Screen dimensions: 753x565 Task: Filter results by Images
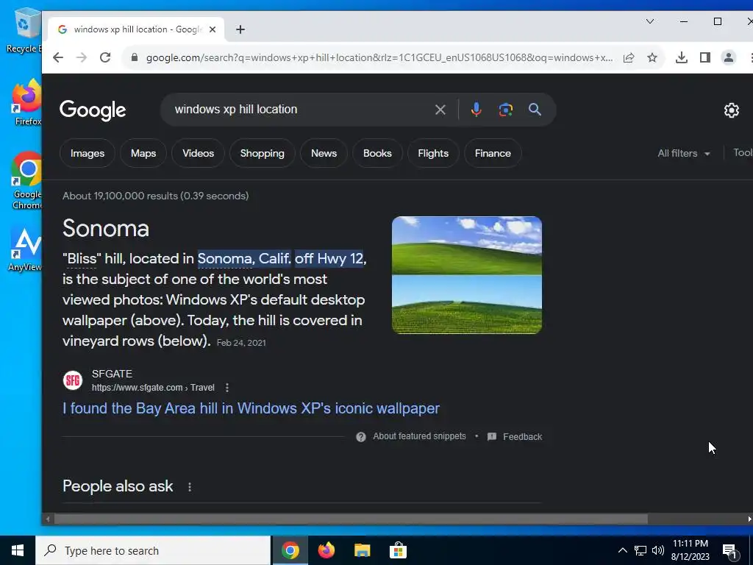[x=88, y=153]
